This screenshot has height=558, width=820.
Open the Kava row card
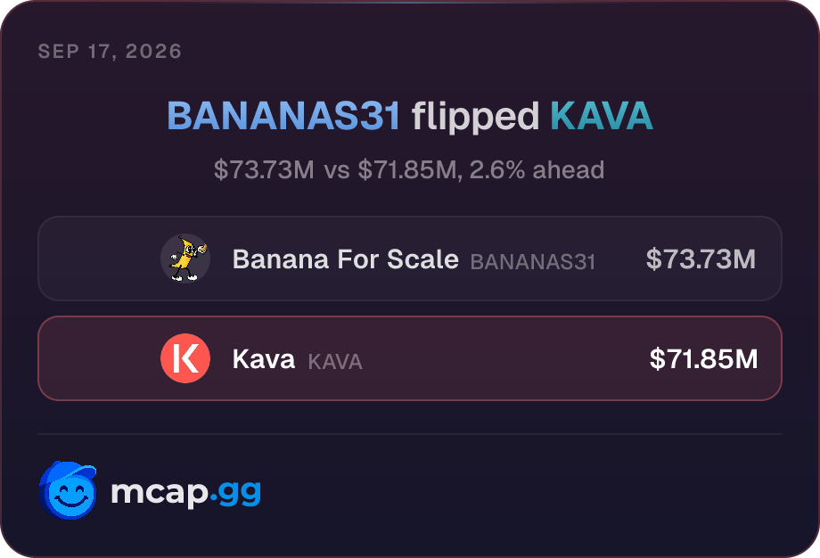tap(410, 358)
